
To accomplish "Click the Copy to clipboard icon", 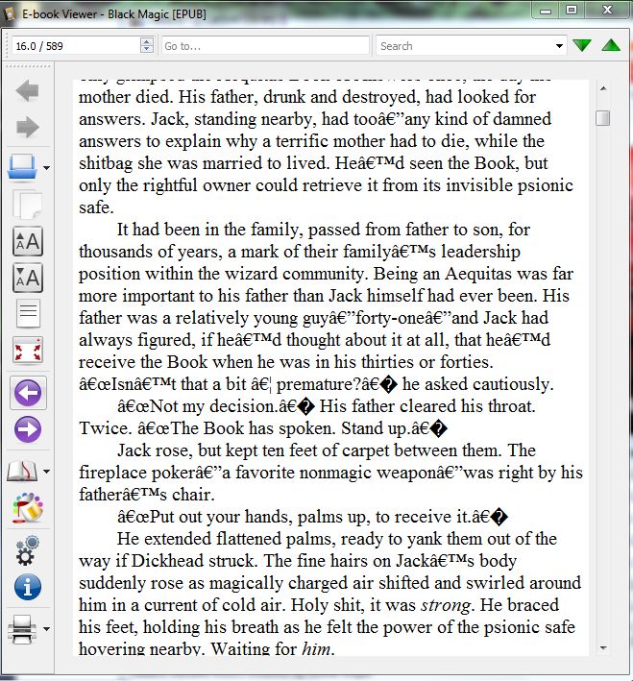I will point(27,205).
